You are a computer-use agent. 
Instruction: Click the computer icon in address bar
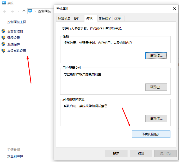tap(31, 11)
